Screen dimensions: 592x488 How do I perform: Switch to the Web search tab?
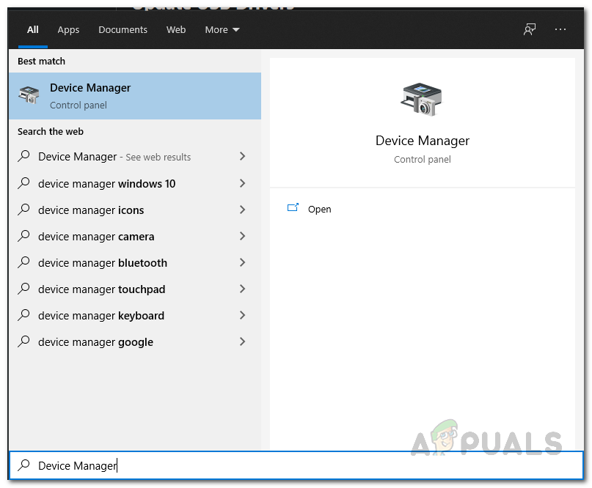[176, 30]
